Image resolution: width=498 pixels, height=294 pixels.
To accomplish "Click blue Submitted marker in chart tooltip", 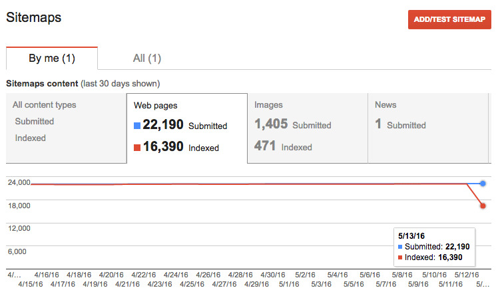I will [399, 247].
